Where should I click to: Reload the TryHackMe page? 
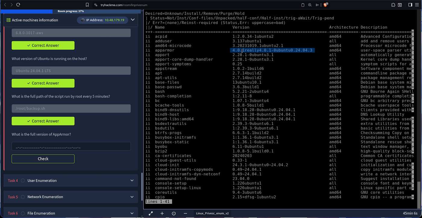(x=18, y=5)
